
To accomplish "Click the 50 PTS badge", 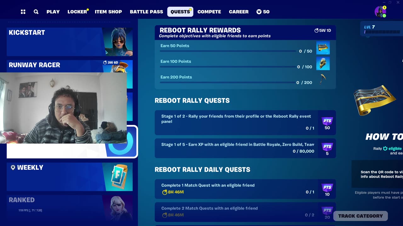I will click(327, 124).
